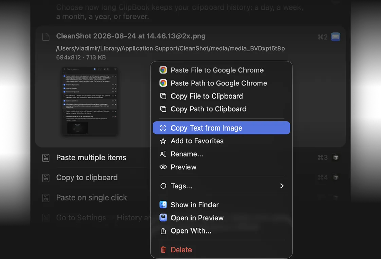Click the text-scan icon beside Copy Text
This screenshot has height=259, width=381.
[x=163, y=128]
